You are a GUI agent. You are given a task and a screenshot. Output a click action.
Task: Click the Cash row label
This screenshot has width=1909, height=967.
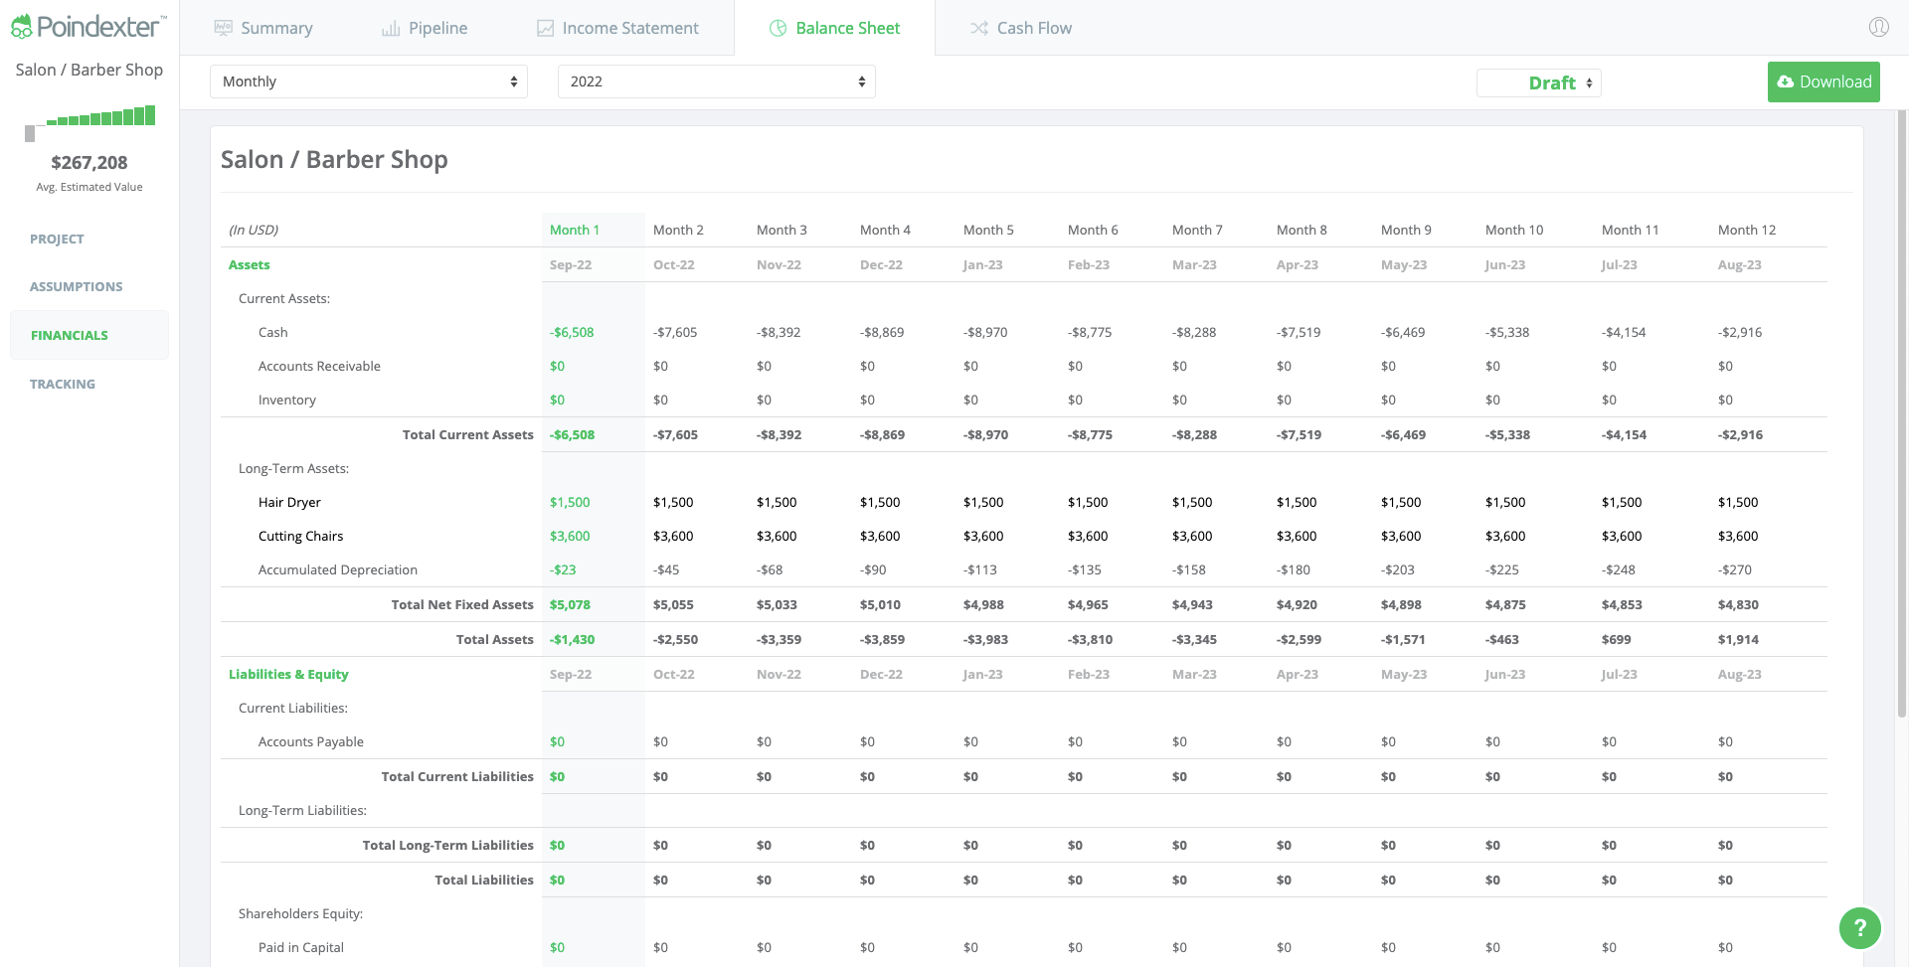pyautogui.click(x=272, y=332)
